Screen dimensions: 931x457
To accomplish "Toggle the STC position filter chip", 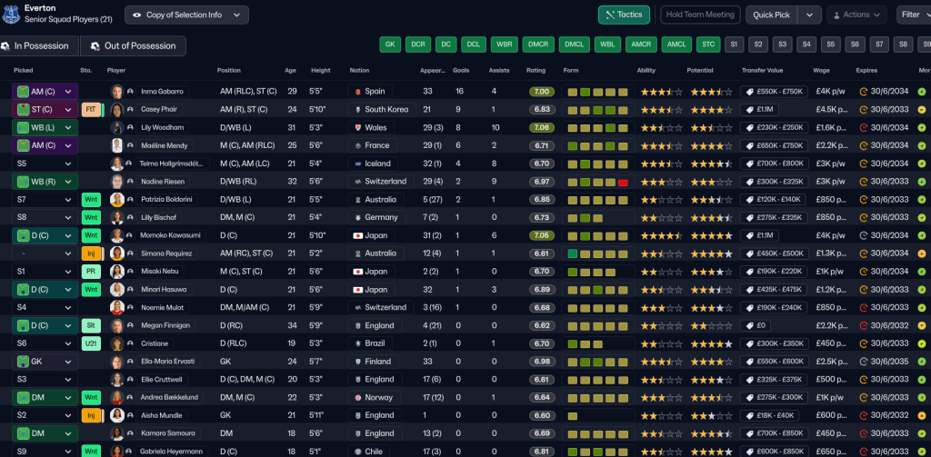I will pyautogui.click(x=707, y=44).
